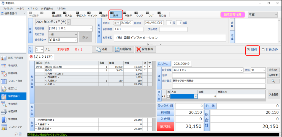
Task: Expand the 発行部屋 room dropdown
Action: click(x=91, y=29)
